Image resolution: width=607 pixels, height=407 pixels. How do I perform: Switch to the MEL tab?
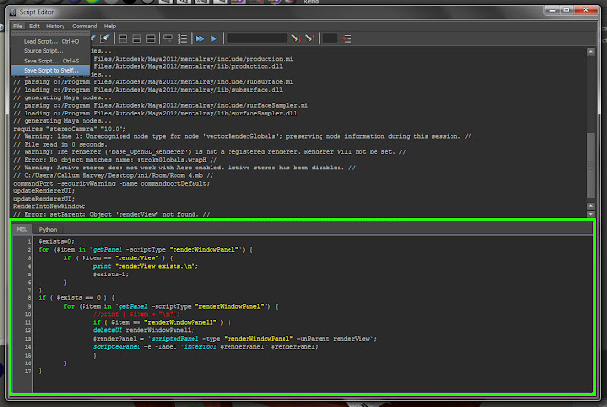point(22,229)
